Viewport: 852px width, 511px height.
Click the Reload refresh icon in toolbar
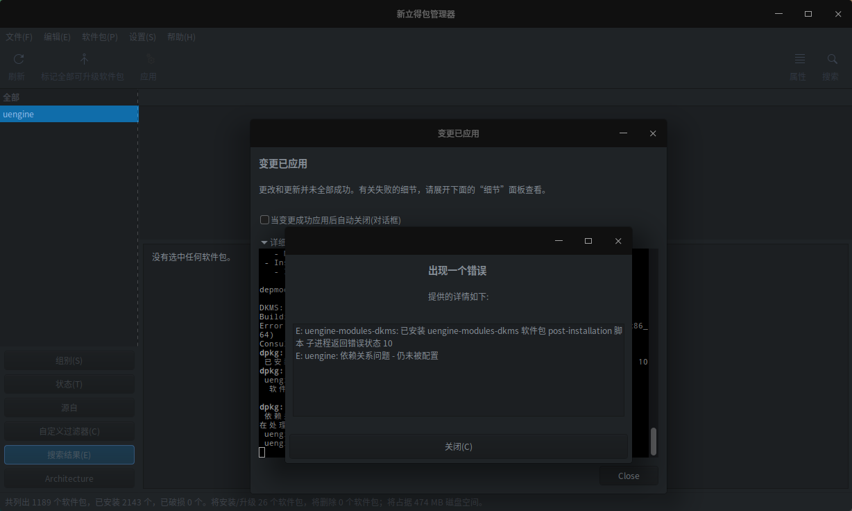point(18,59)
